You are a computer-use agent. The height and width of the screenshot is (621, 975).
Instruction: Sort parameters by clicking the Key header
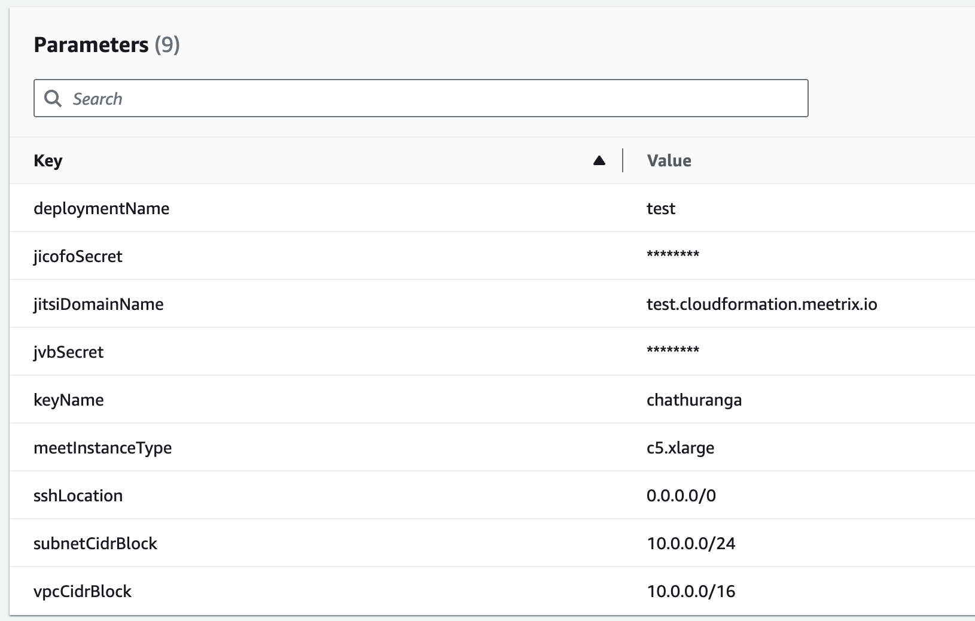48,160
